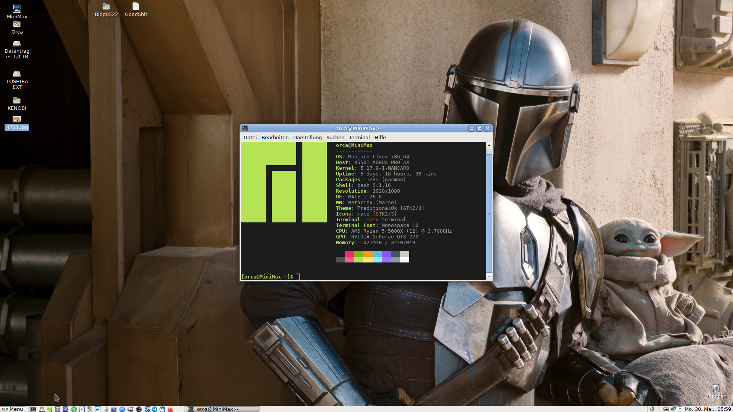
Task: Open the Darstellung menu
Action: pos(307,137)
